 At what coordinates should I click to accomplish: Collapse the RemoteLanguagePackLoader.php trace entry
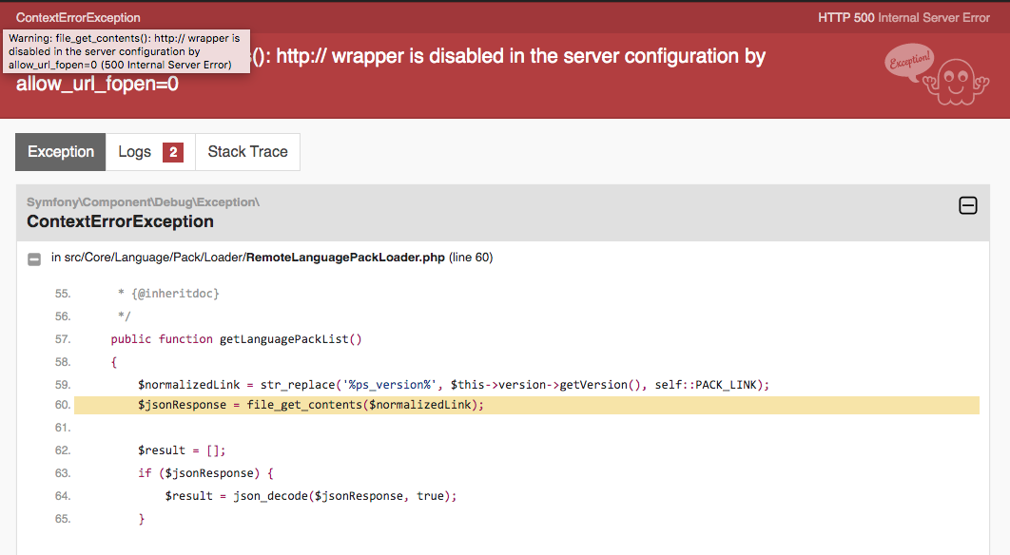coord(34,258)
